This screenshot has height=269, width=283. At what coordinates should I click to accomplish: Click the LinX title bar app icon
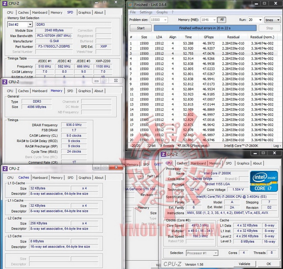[130, 4]
